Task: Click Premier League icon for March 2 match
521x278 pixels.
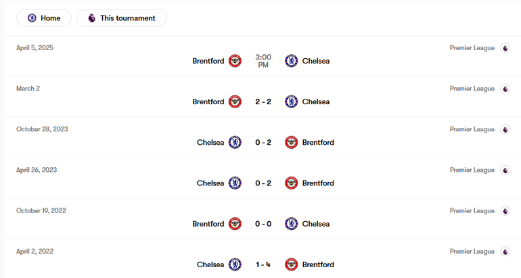Action: (505, 89)
